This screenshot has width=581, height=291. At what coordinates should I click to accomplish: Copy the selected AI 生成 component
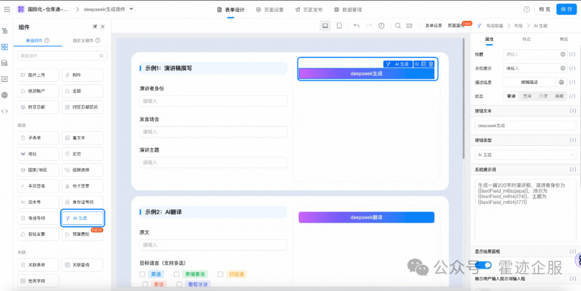[x=424, y=64]
